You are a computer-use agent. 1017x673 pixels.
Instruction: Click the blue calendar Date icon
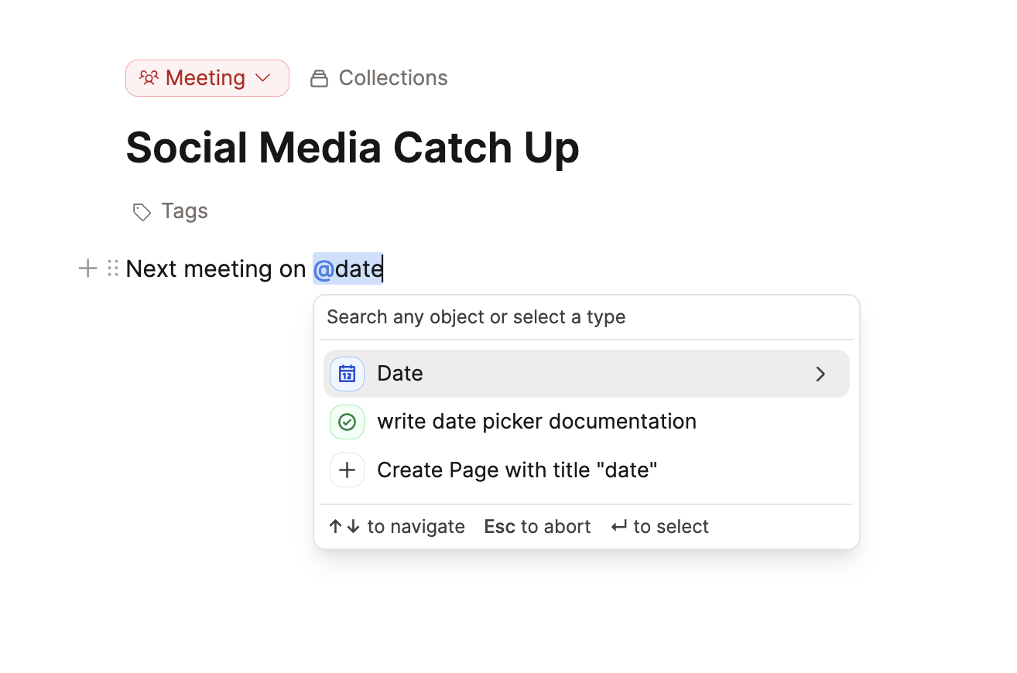(x=347, y=374)
